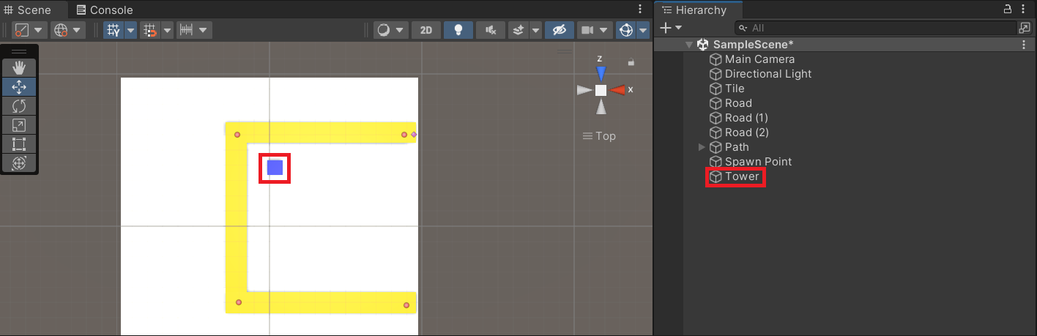Open the increment snap dropdown arrow
1037x336 pixels.
click(x=204, y=30)
